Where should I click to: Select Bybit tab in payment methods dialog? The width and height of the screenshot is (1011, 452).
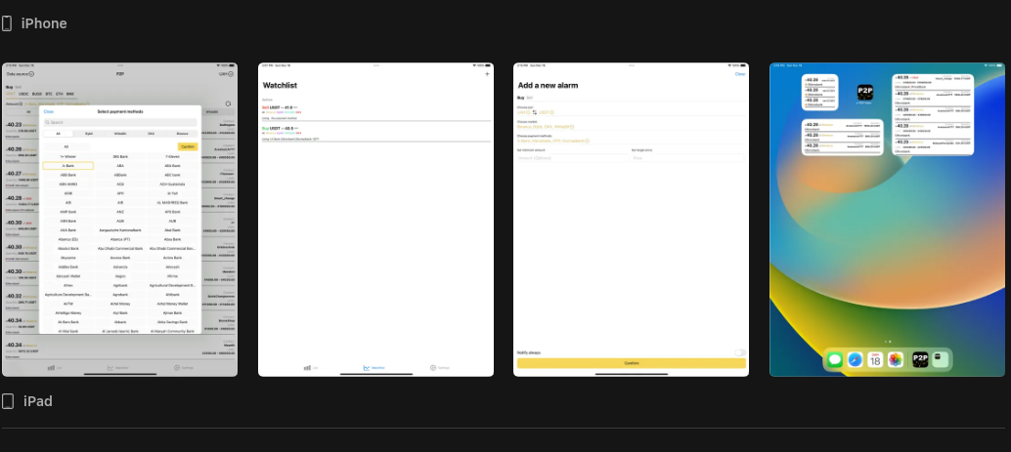point(89,134)
